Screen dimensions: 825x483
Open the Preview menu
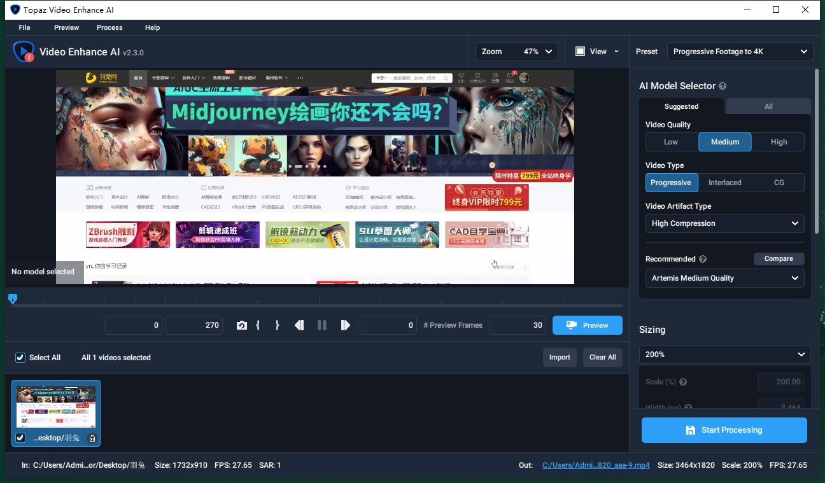click(x=66, y=27)
